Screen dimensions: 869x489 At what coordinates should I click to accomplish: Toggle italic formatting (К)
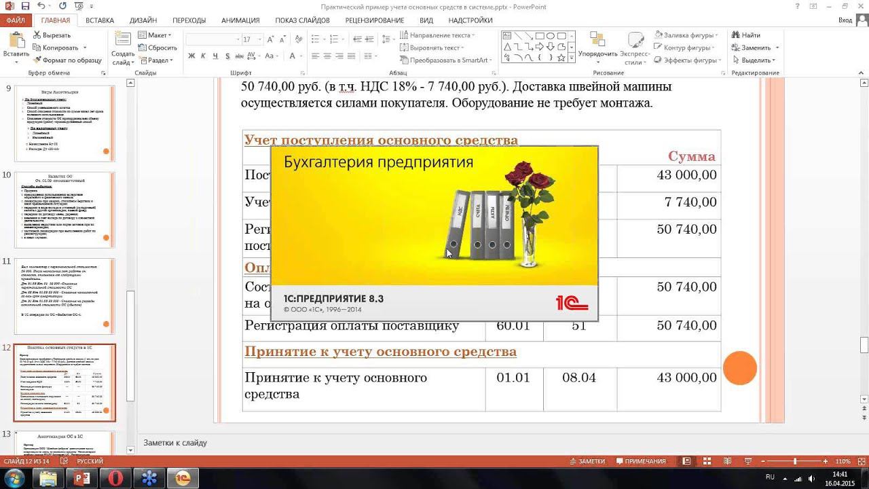(204, 56)
